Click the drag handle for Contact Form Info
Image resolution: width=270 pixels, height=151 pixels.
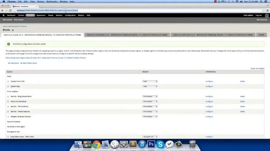click(8, 81)
